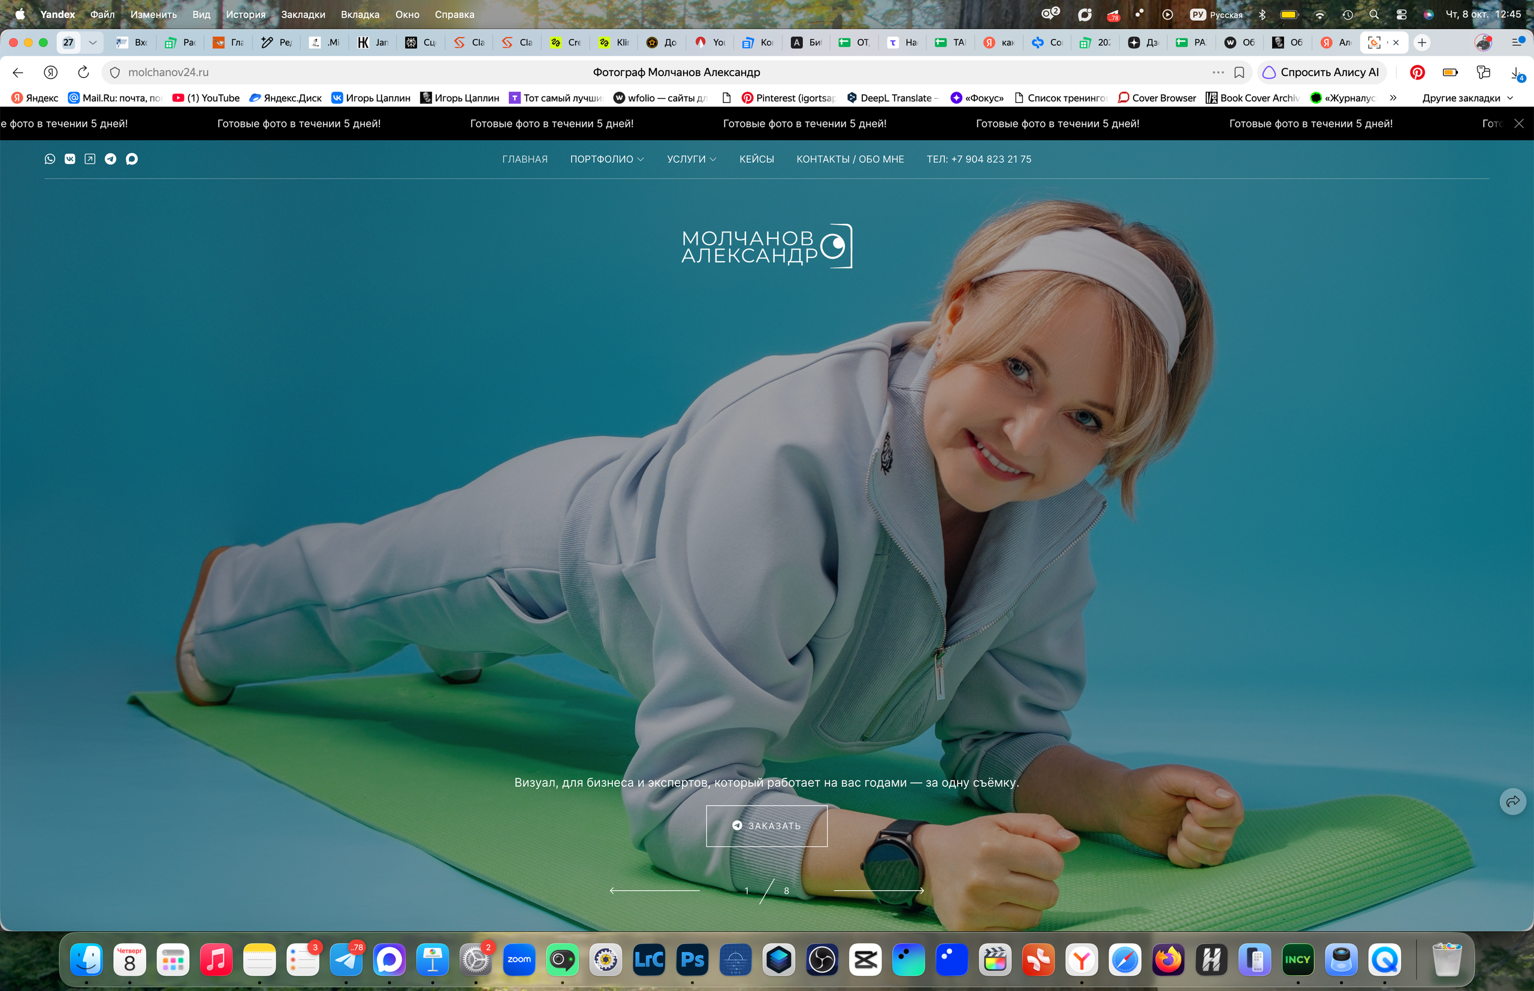Screen dimensions: 1534x991
Task: Go back with the browser back arrow
Action: coord(18,72)
